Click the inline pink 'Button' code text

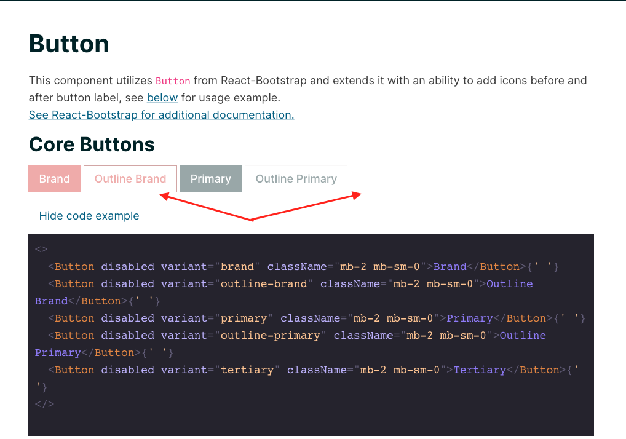pos(173,81)
